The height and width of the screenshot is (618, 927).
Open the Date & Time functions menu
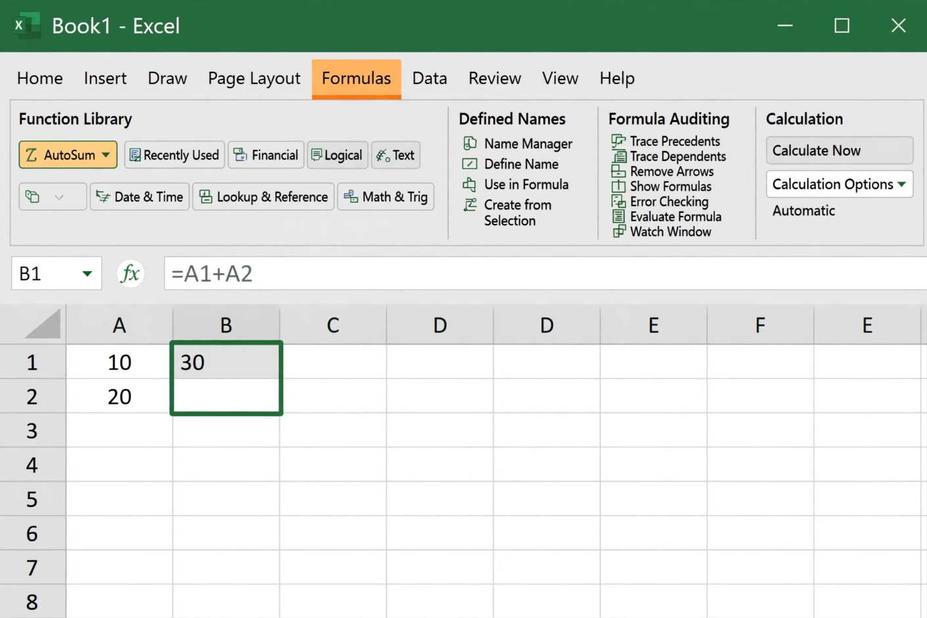coord(139,196)
